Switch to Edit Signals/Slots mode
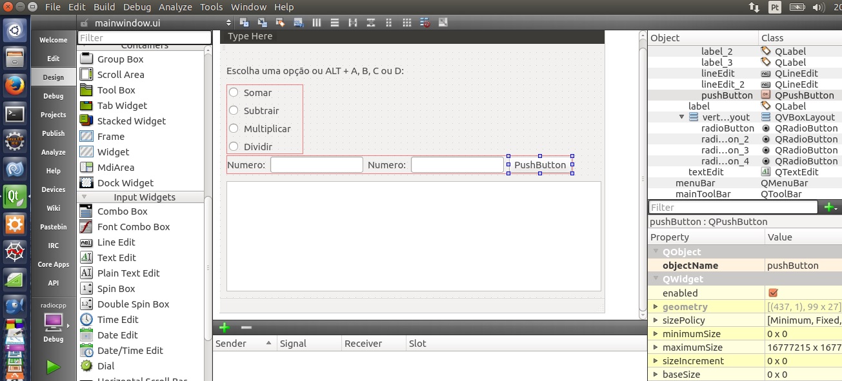The height and width of the screenshot is (381, 842). (x=262, y=23)
